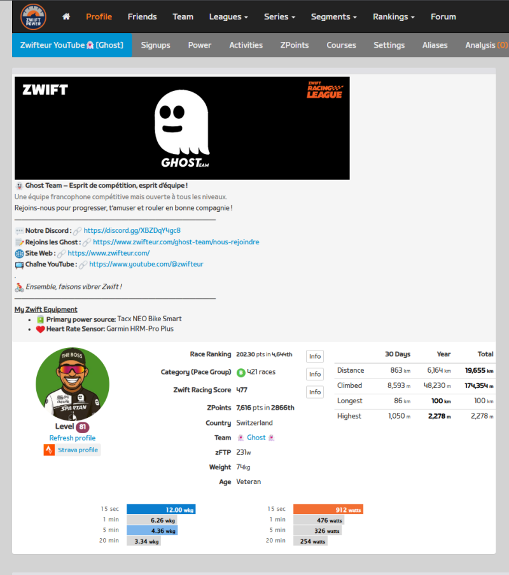Click the 7,616 pts in 2866th text
The image size is (509, 575).
click(265, 408)
